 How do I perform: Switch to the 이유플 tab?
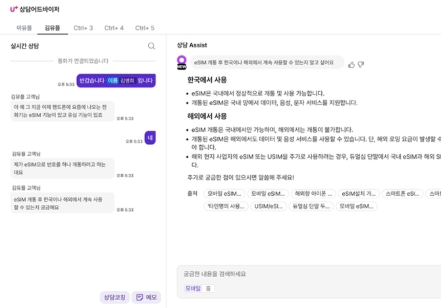coord(24,28)
